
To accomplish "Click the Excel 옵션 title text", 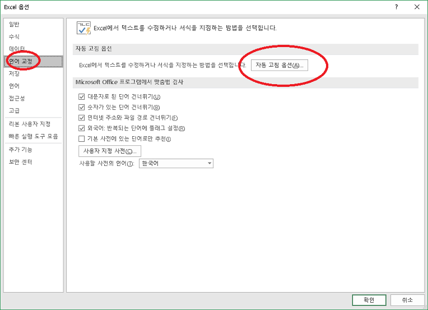I will [x=16, y=7].
